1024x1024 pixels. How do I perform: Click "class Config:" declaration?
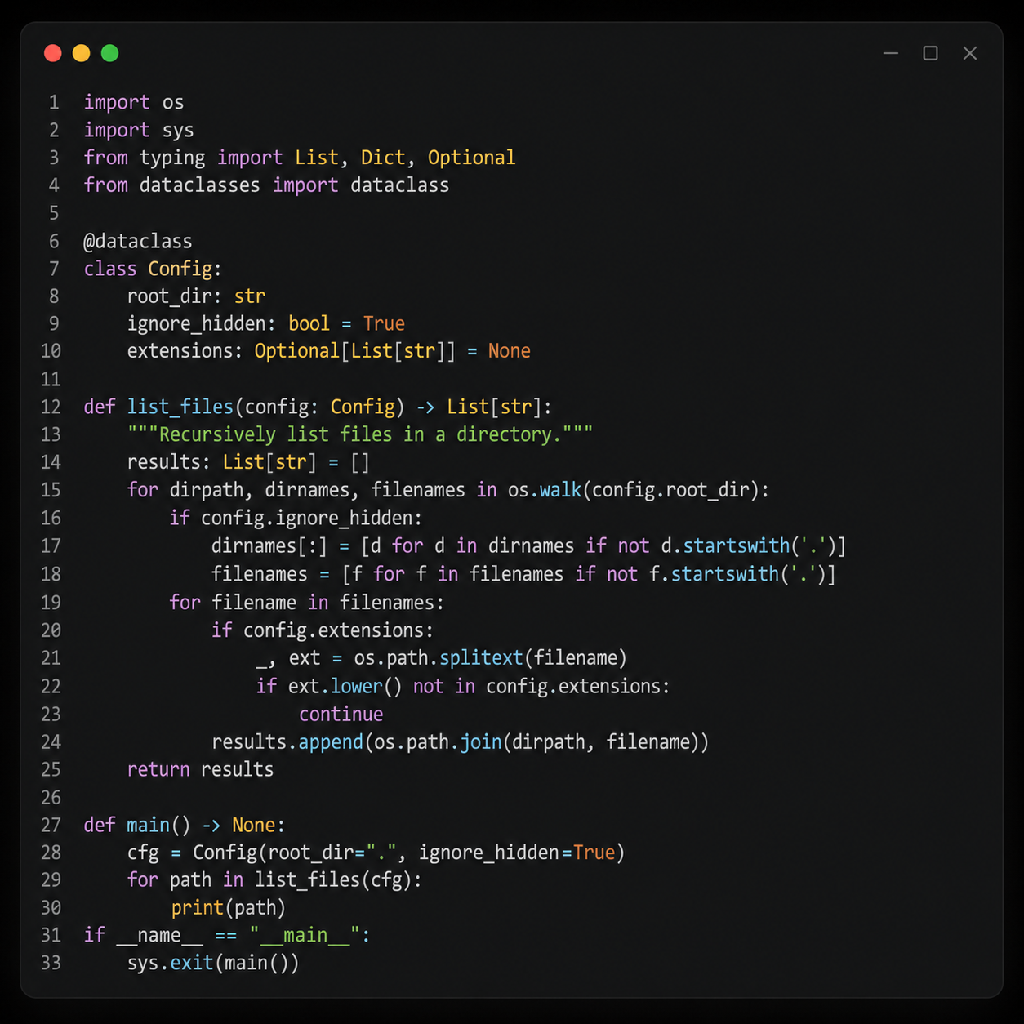(153, 269)
